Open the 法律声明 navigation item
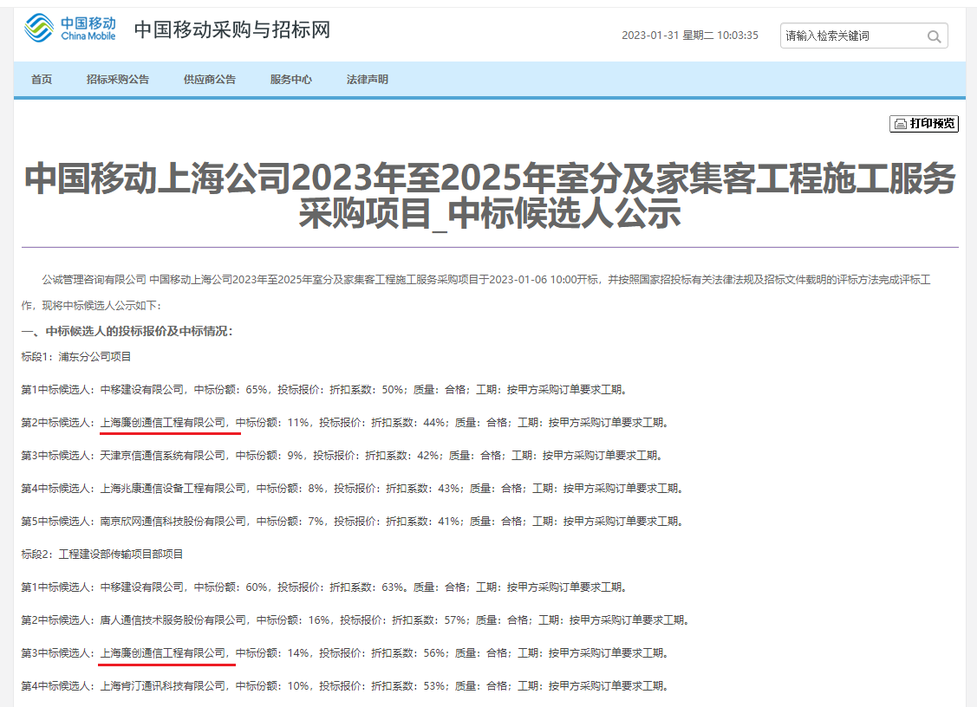Viewport: 977px width, 707px height. coord(368,80)
